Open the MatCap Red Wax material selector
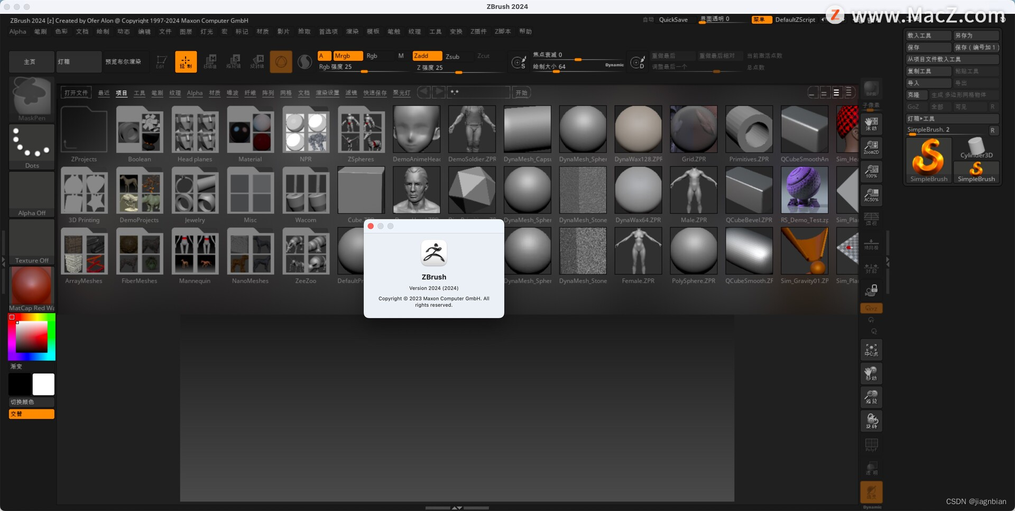This screenshot has width=1015, height=511. (32, 289)
